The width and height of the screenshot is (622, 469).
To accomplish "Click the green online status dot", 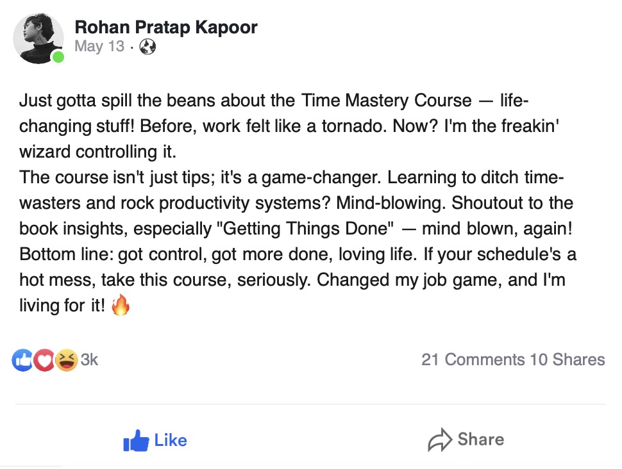I will pos(58,58).
